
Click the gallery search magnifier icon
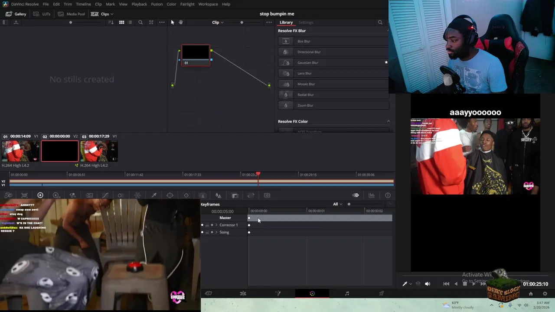pos(140,22)
